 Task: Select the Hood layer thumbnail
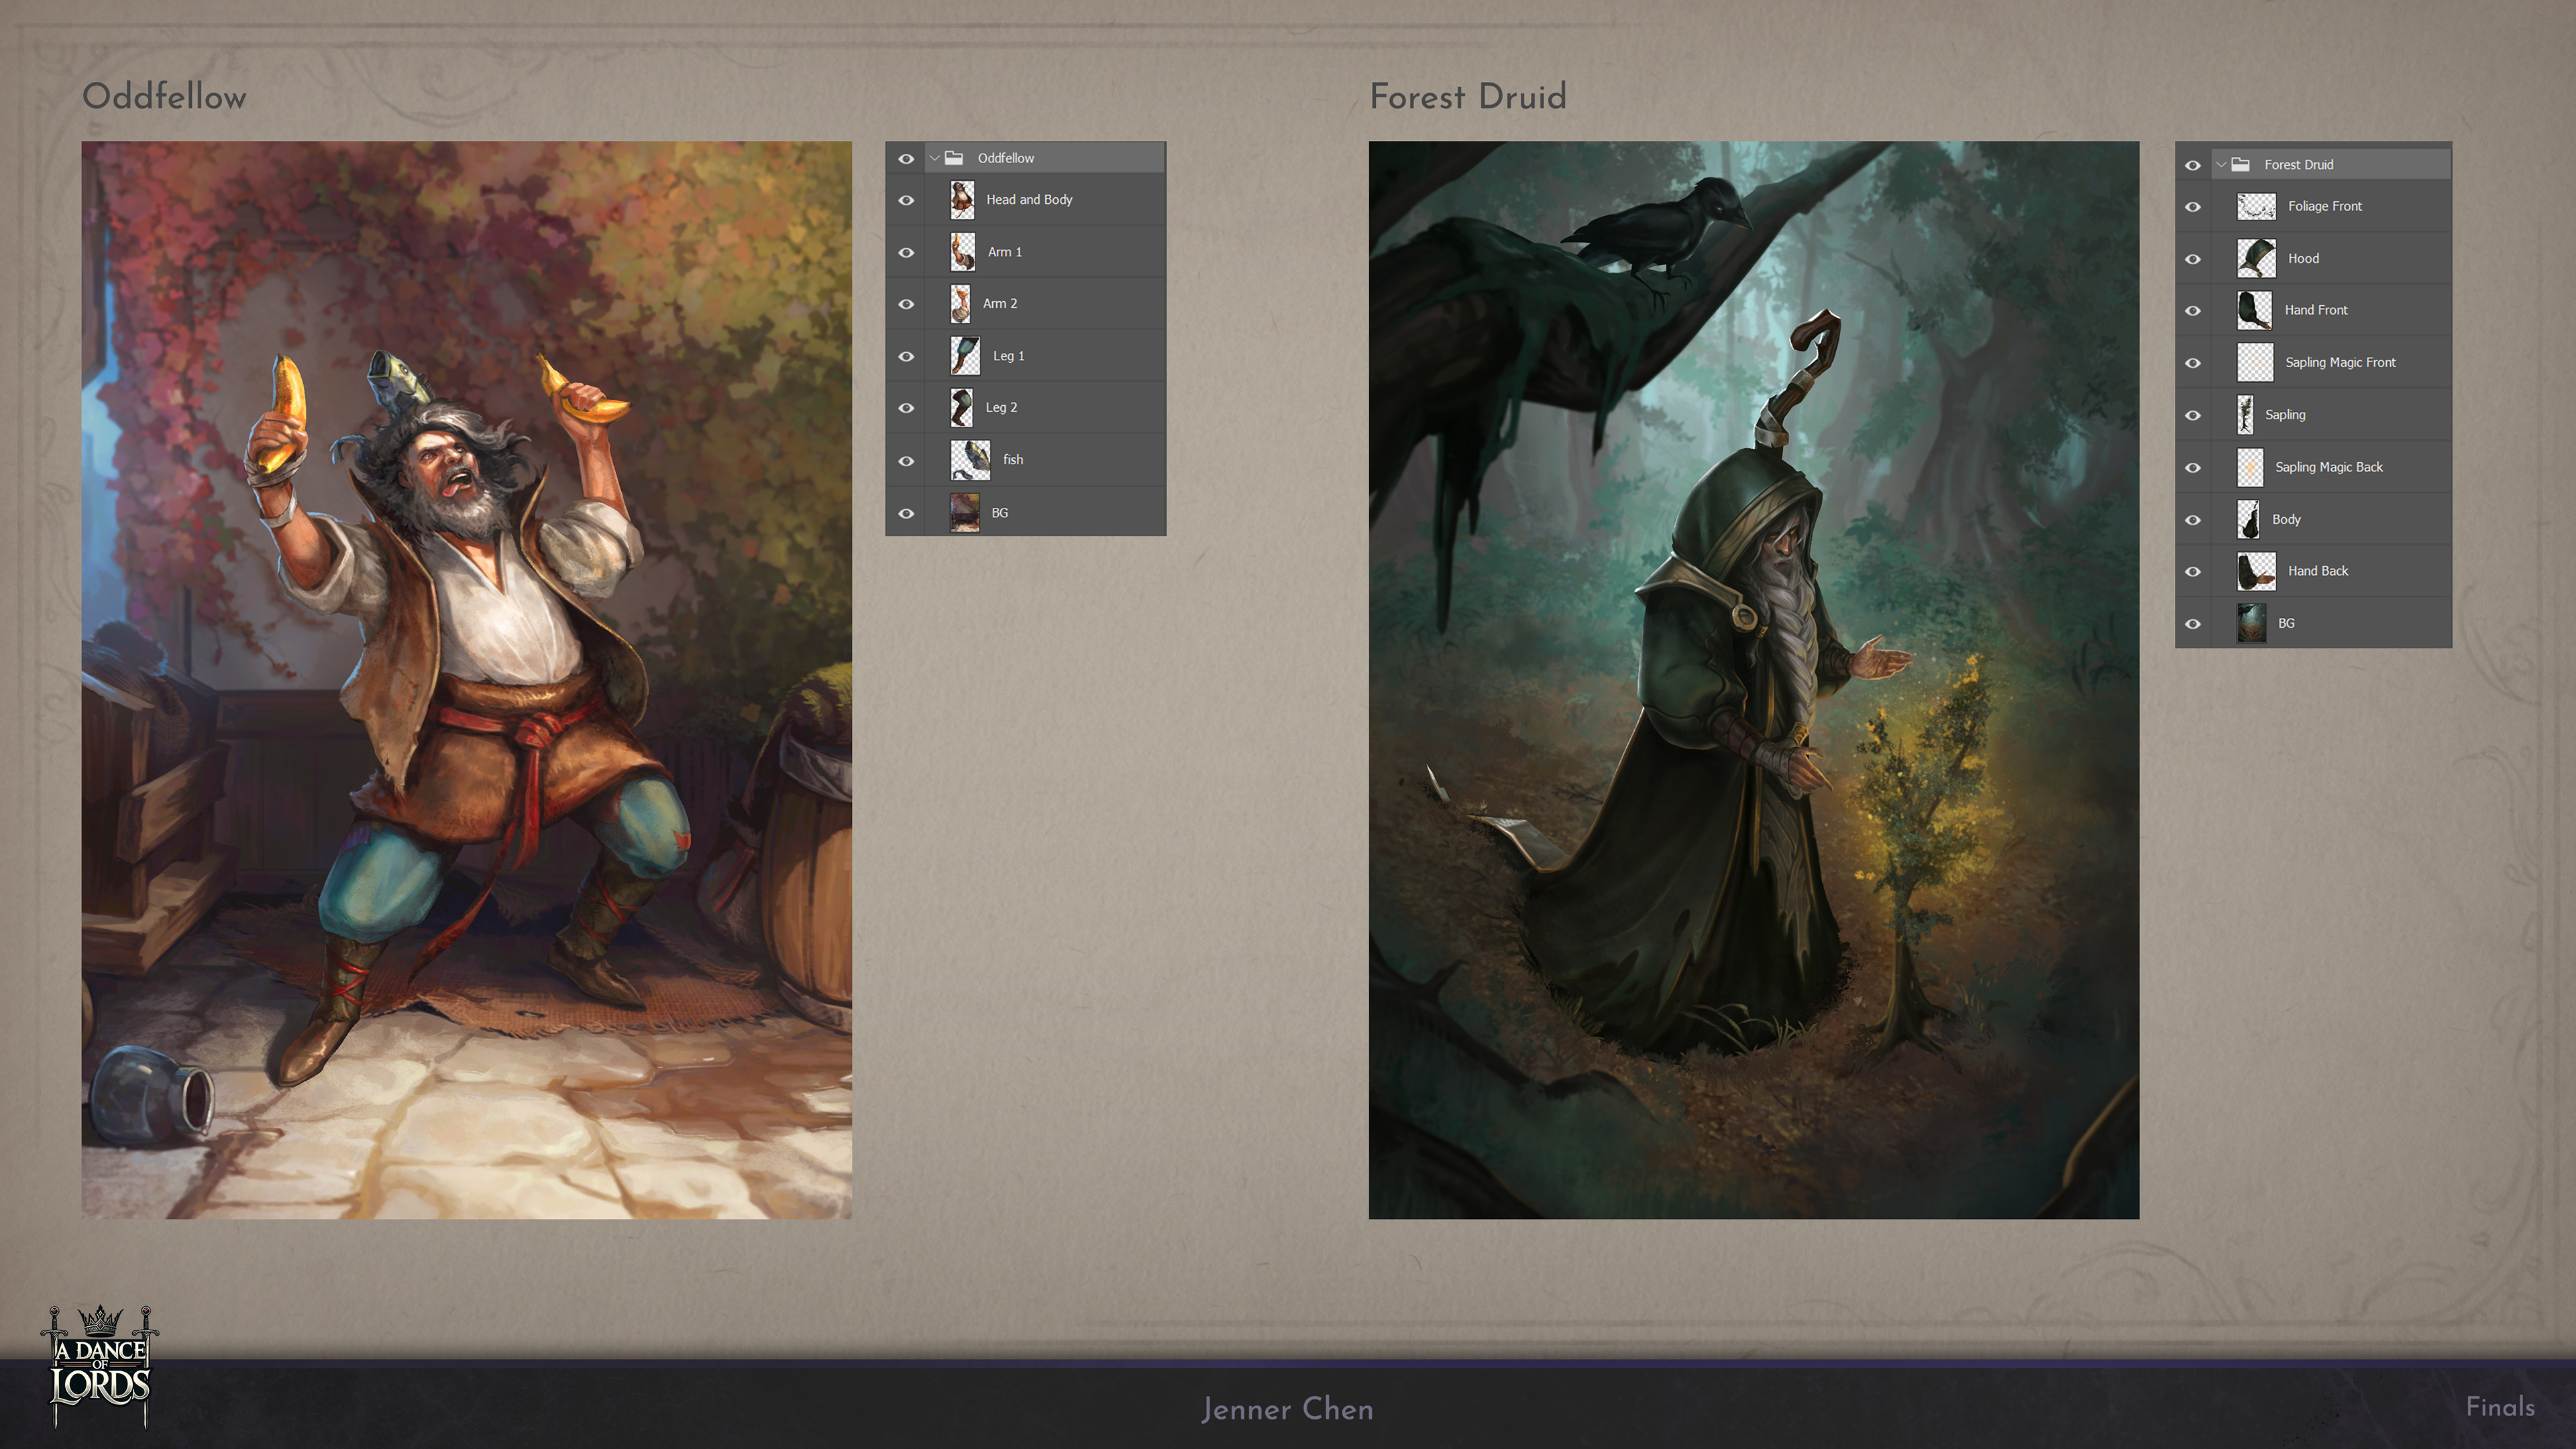2256,258
